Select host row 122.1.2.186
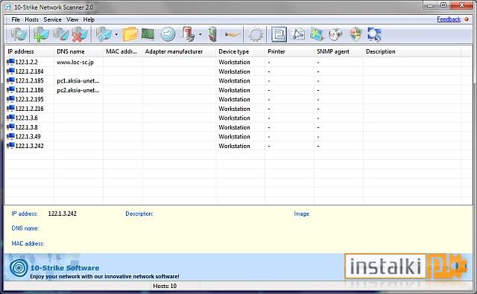Viewport: 477px width, 294px height. click(238, 90)
